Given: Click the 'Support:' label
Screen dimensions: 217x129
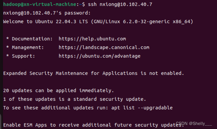Looking at the screenshot, I should click(x=23, y=56).
